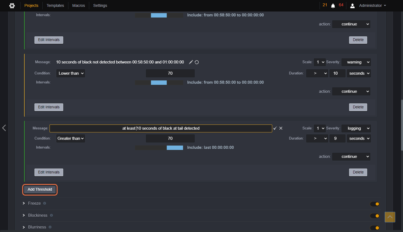
Task: Click interval bar for 'last 00:00:00:00'
Action: (159, 148)
